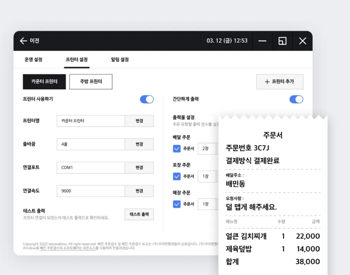Click the 변경 button for 연결속도
The height and width of the screenshot is (275, 350).
pos(139,191)
